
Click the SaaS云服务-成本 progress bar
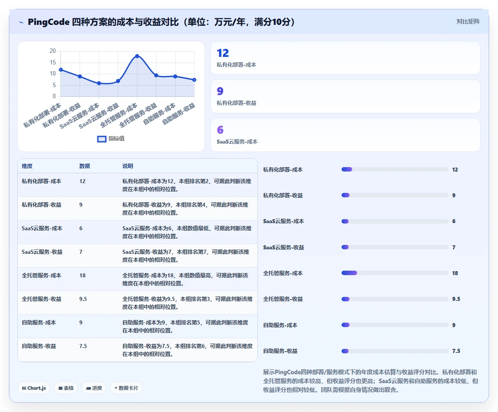[x=395, y=221]
